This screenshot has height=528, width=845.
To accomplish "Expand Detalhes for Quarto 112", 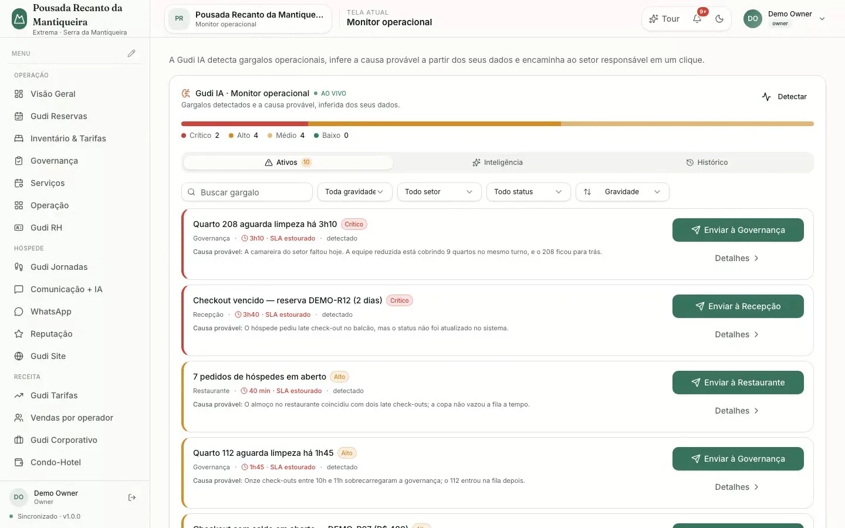I will click(x=737, y=487).
